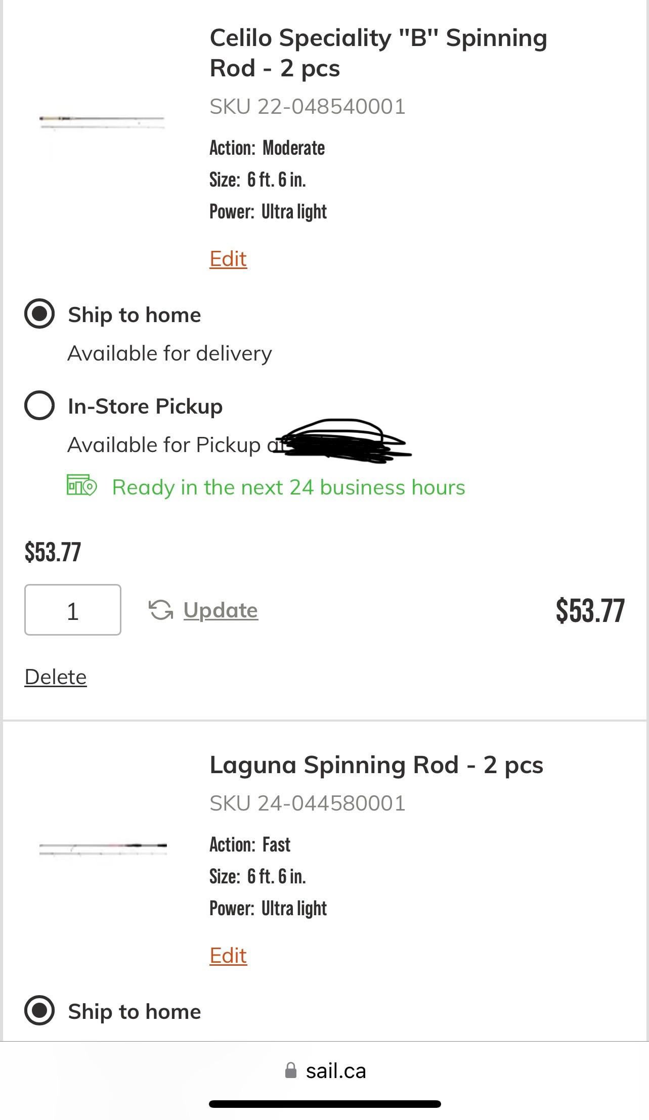Click the Celilo SKU 22-048540001 text
649x1120 pixels.
(308, 107)
